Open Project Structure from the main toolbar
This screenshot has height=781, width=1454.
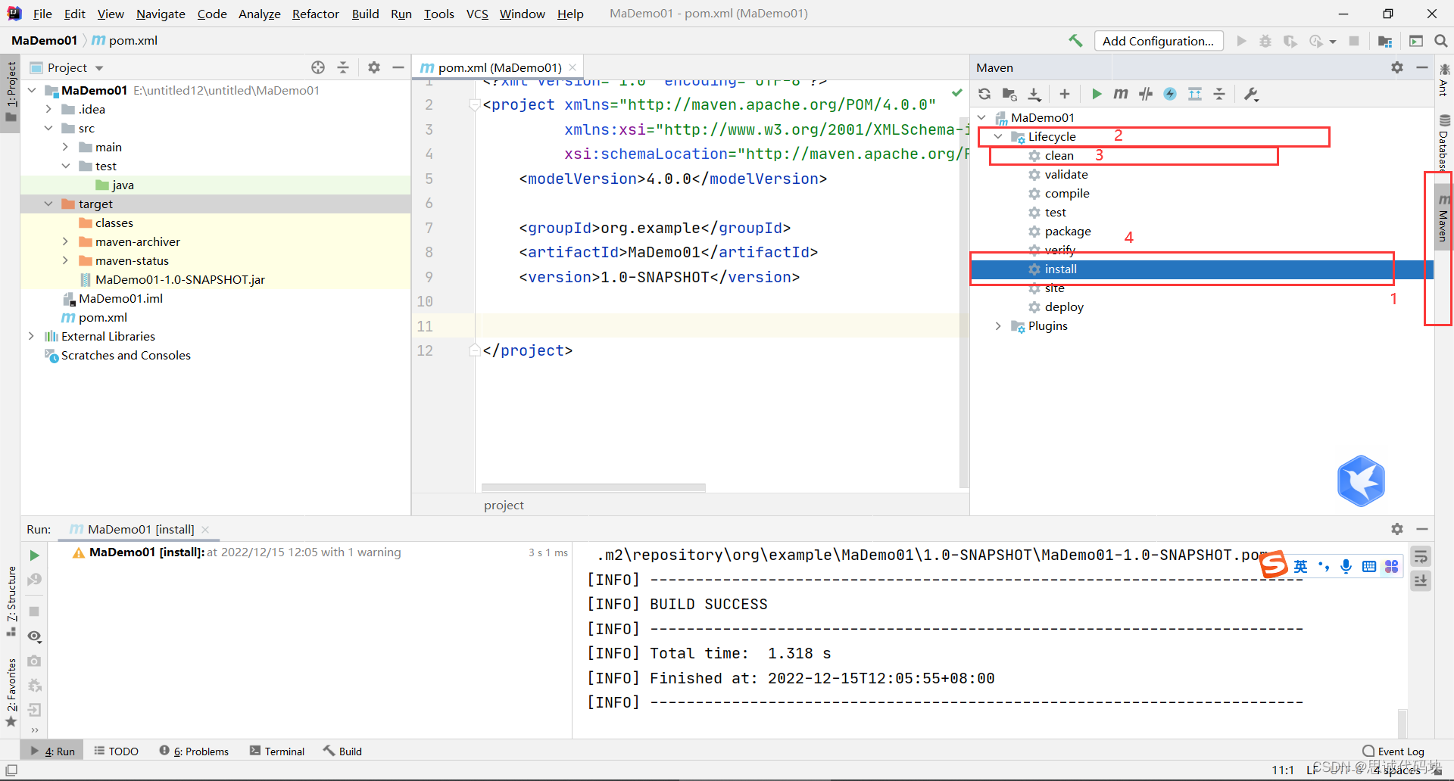pyautogui.click(x=1385, y=41)
